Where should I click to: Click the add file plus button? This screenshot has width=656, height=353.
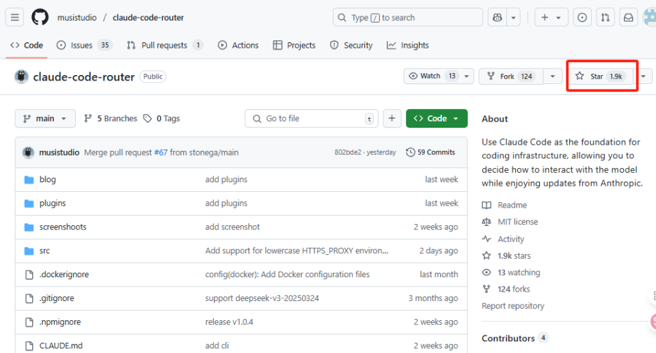pos(392,118)
